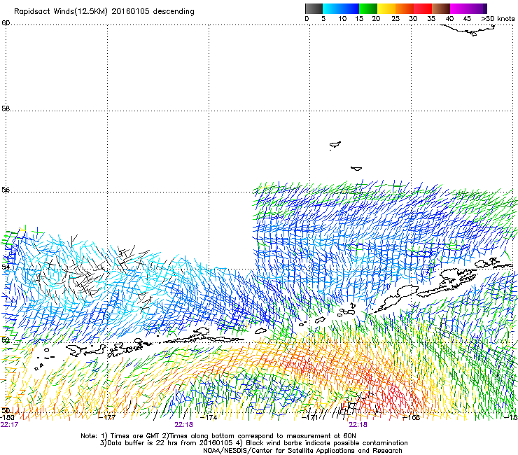Click the "25" legend scale label
518x455 pixels.
click(x=395, y=18)
